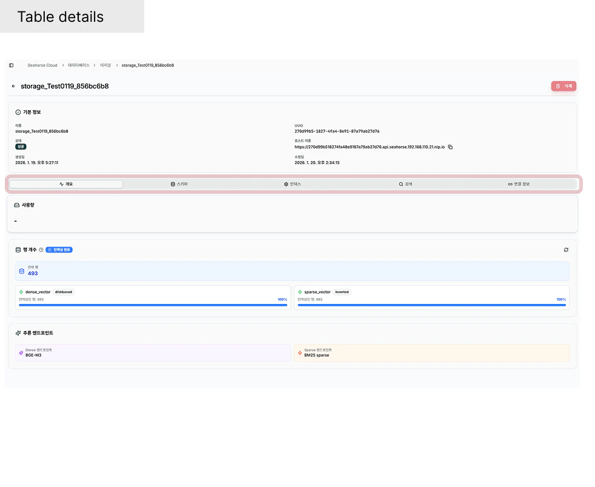Screen dimensions: 595x487
Task: Click the page title storage_Test0119_856bc6b8
Action: click(x=64, y=86)
